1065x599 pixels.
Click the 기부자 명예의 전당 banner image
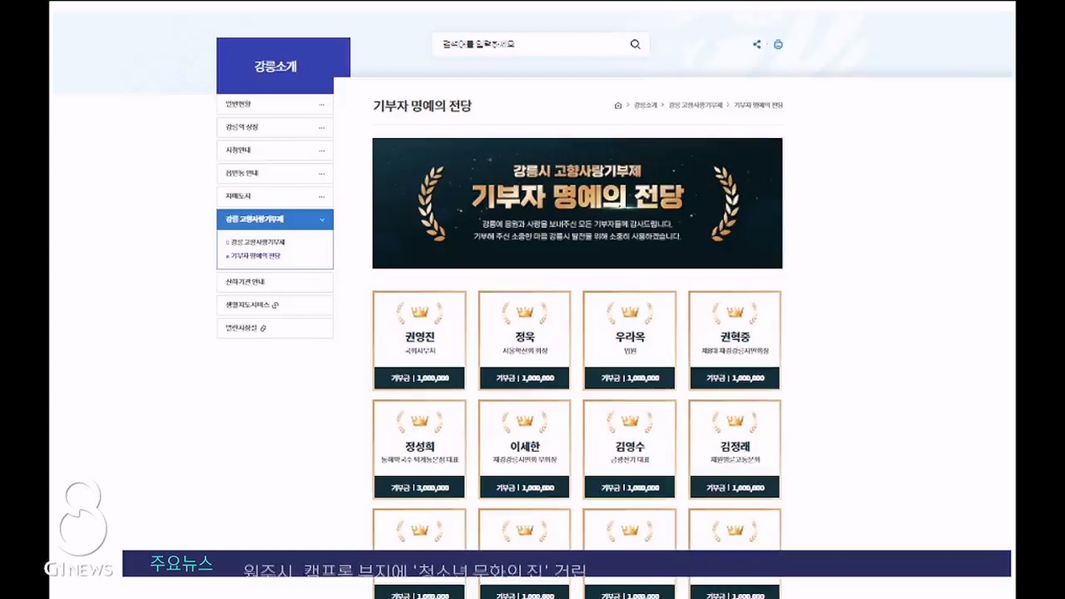click(x=577, y=203)
